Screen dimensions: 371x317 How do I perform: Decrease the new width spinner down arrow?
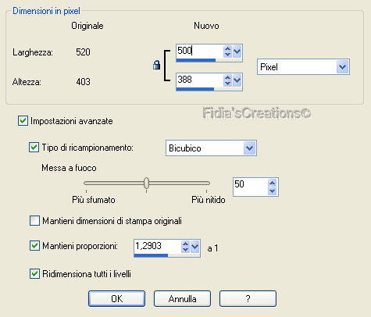(227, 54)
